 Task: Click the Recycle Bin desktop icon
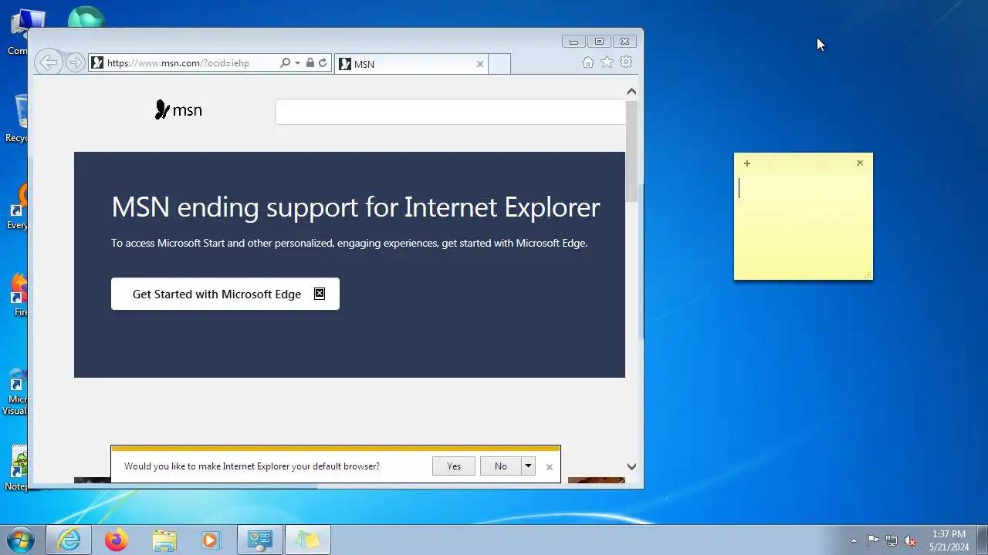coord(19,118)
